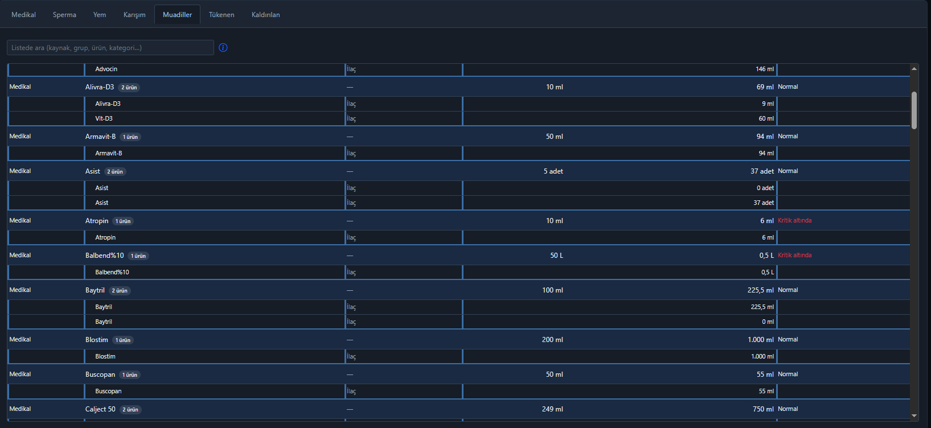Click the '55 ml' total in Buscopan header

tap(765, 374)
